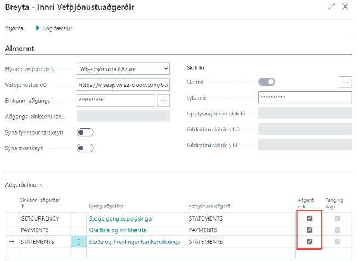357x261 pixels.
Task: Click the sort arrow under Einkenni aðgerðar
Action: 22,207
